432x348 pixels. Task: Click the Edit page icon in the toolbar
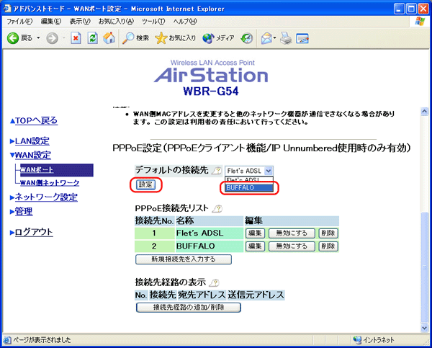pos(302,38)
